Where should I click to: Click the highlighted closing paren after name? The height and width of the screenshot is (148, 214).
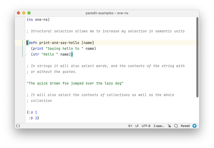click(x=72, y=54)
